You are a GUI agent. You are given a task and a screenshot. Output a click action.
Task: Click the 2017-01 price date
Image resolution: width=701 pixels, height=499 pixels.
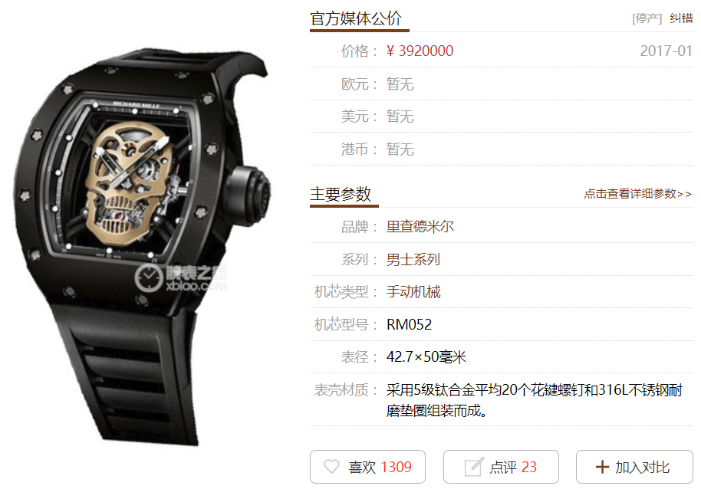click(666, 51)
